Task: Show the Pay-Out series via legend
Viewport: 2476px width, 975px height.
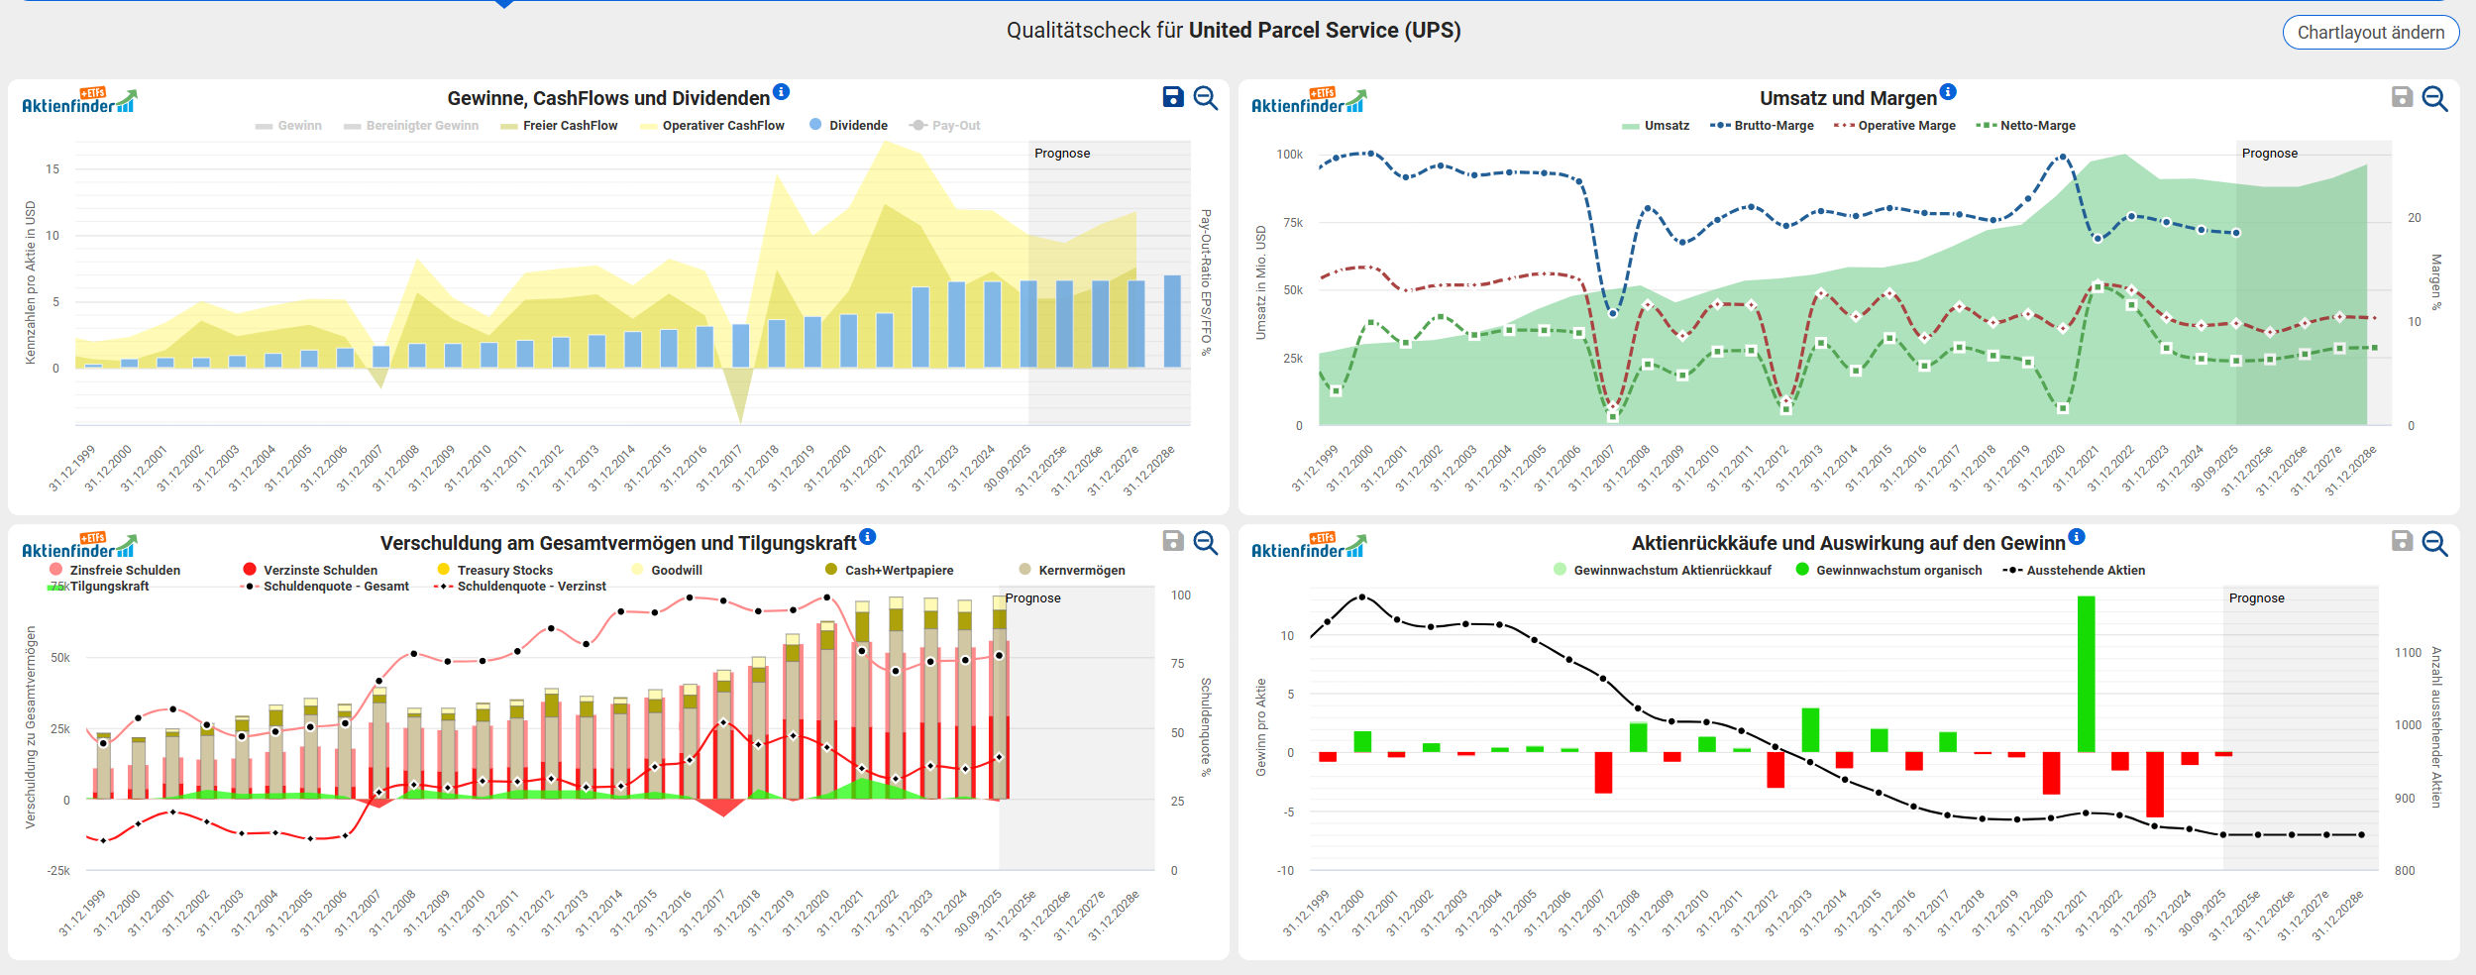Action: 945,126
